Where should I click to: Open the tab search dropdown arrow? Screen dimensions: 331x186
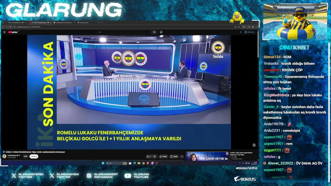(x=3, y=22)
